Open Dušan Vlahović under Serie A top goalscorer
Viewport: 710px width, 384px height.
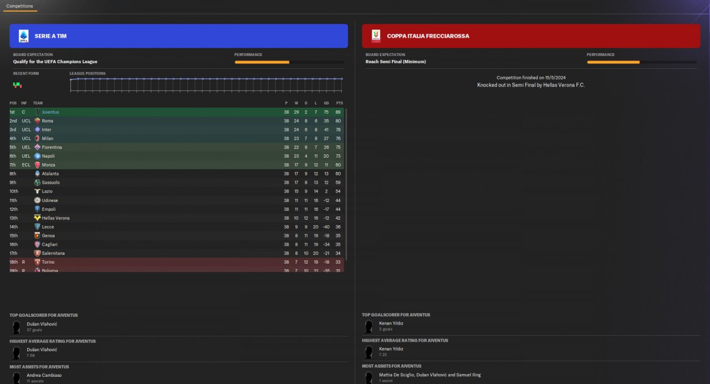pyautogui.click(x=42, y=324)
